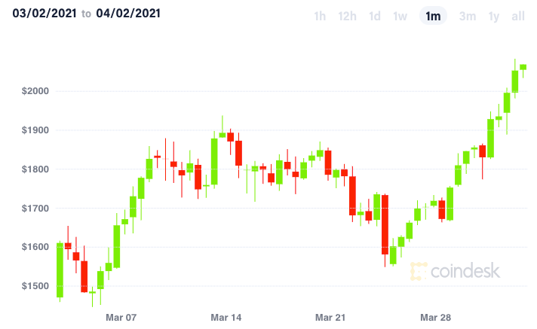Click the Mar 07 date label
This screenshot has width=537, height=329.
pos(121,318)
